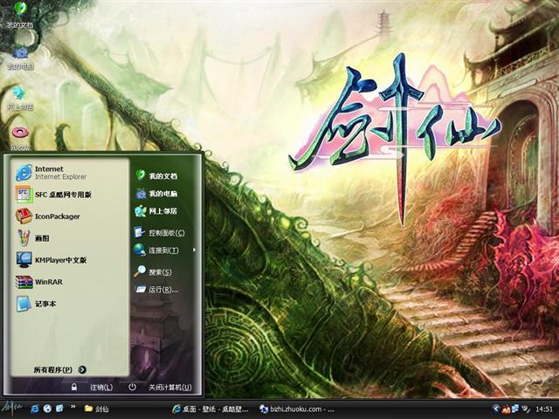559x419 pixels.
Task: Expand hidden system tray icons arrow
Action: [x=495, y=409]
